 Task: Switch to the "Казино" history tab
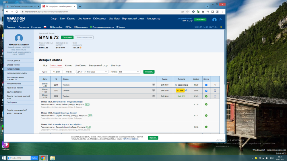coord(68,66)
